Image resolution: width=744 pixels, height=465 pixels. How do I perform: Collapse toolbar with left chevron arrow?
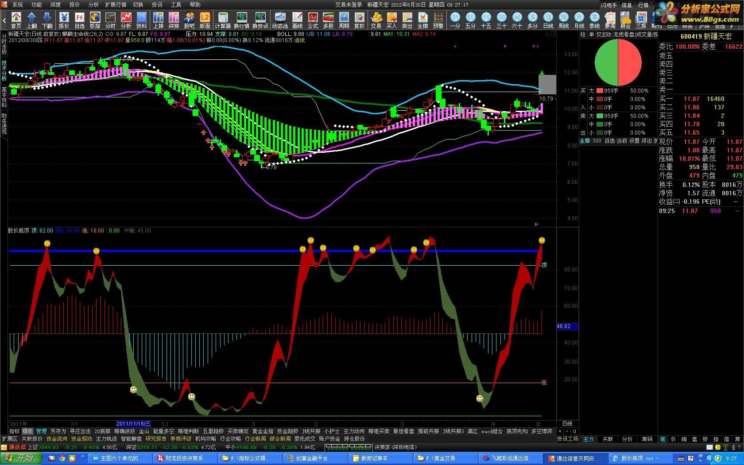[x=5, y=20]
